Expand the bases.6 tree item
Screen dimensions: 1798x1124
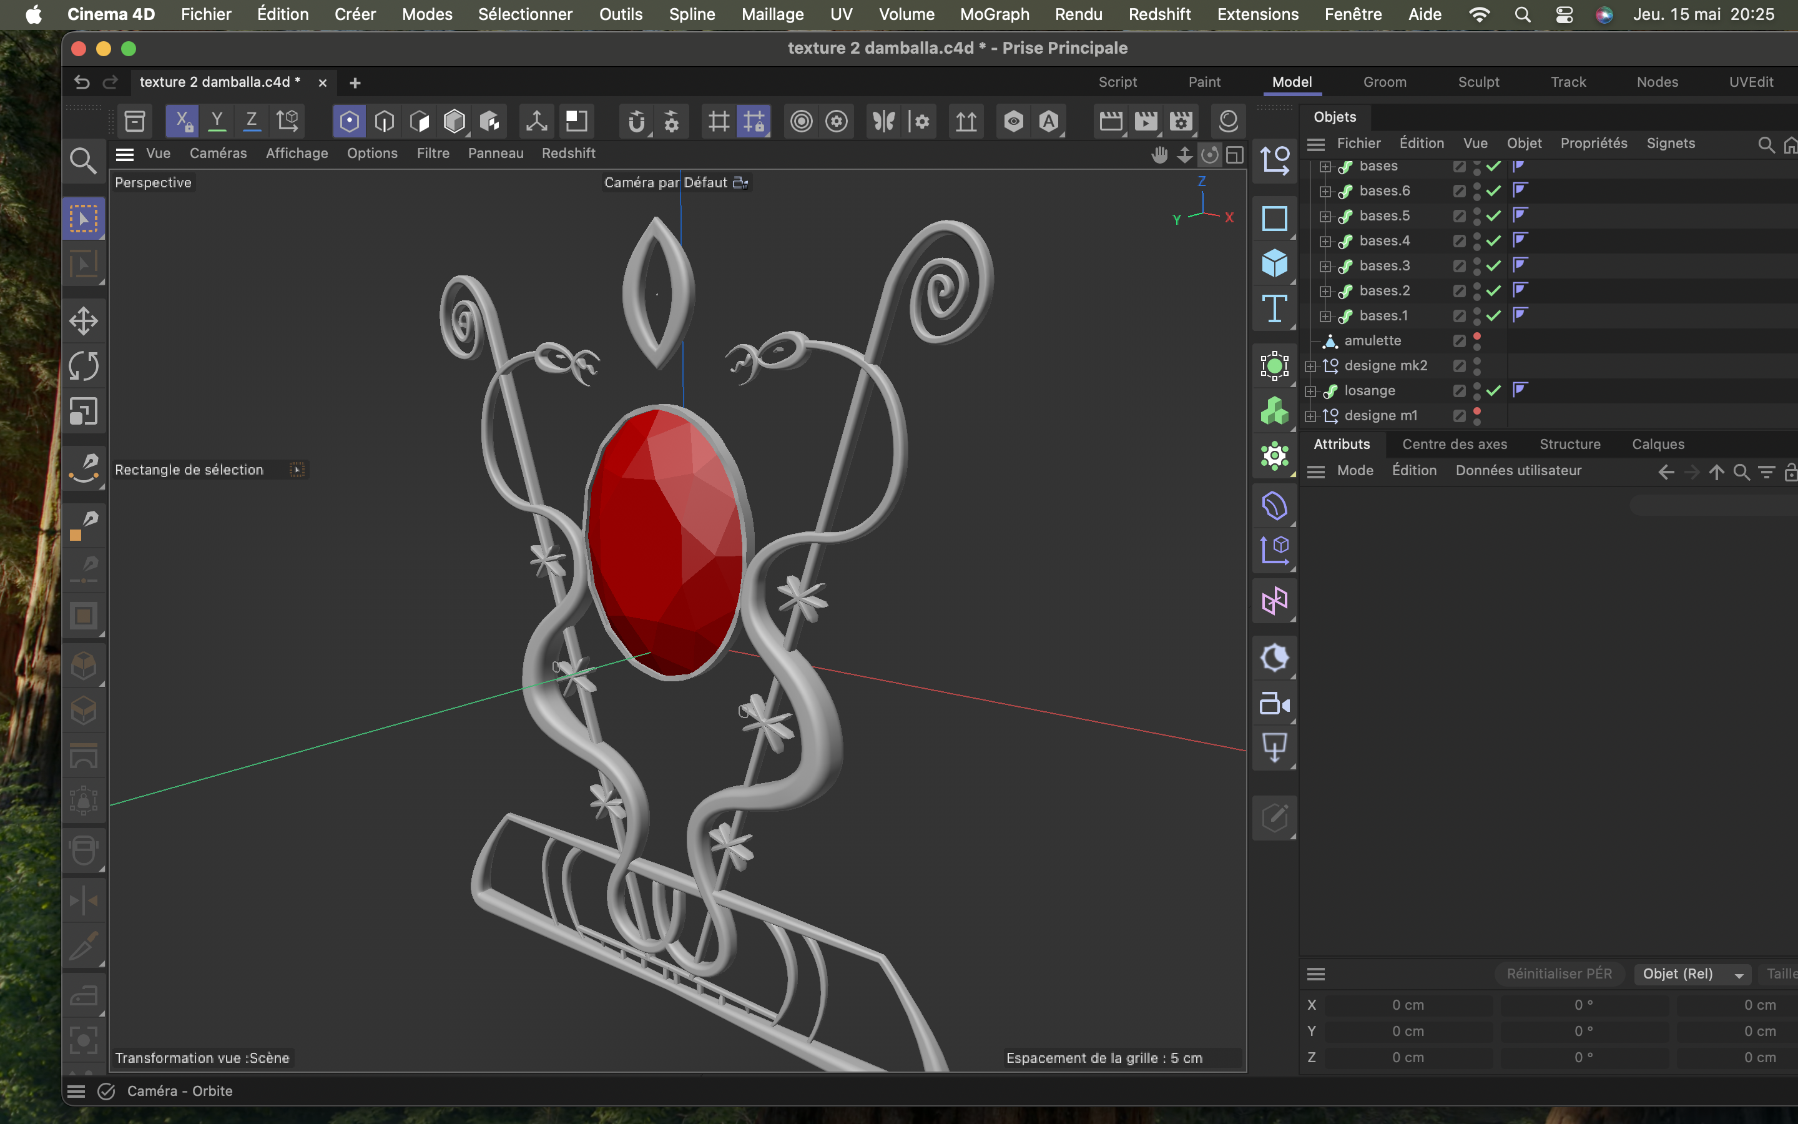1325,191
